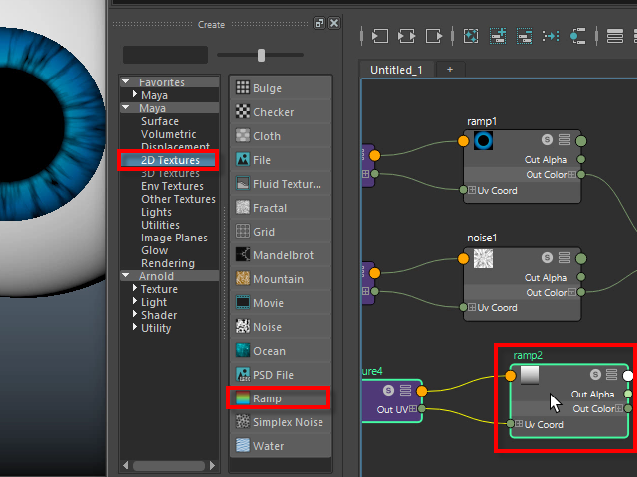
Task: Add a new node editor tab
Action: 449,70
